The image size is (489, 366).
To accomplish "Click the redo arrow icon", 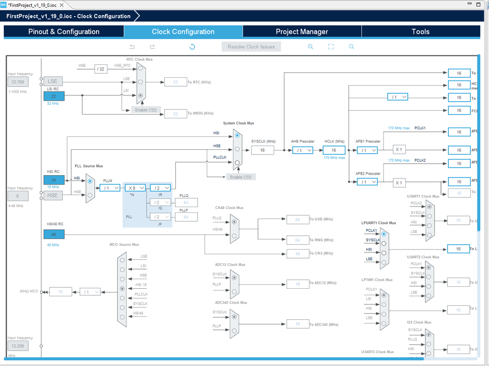I will (x=152, y=47).
